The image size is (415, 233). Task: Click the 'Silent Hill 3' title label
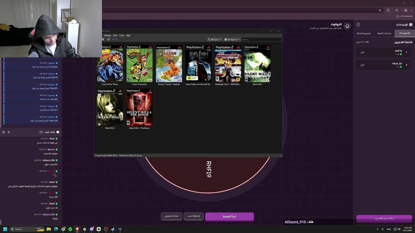(110, 128)
